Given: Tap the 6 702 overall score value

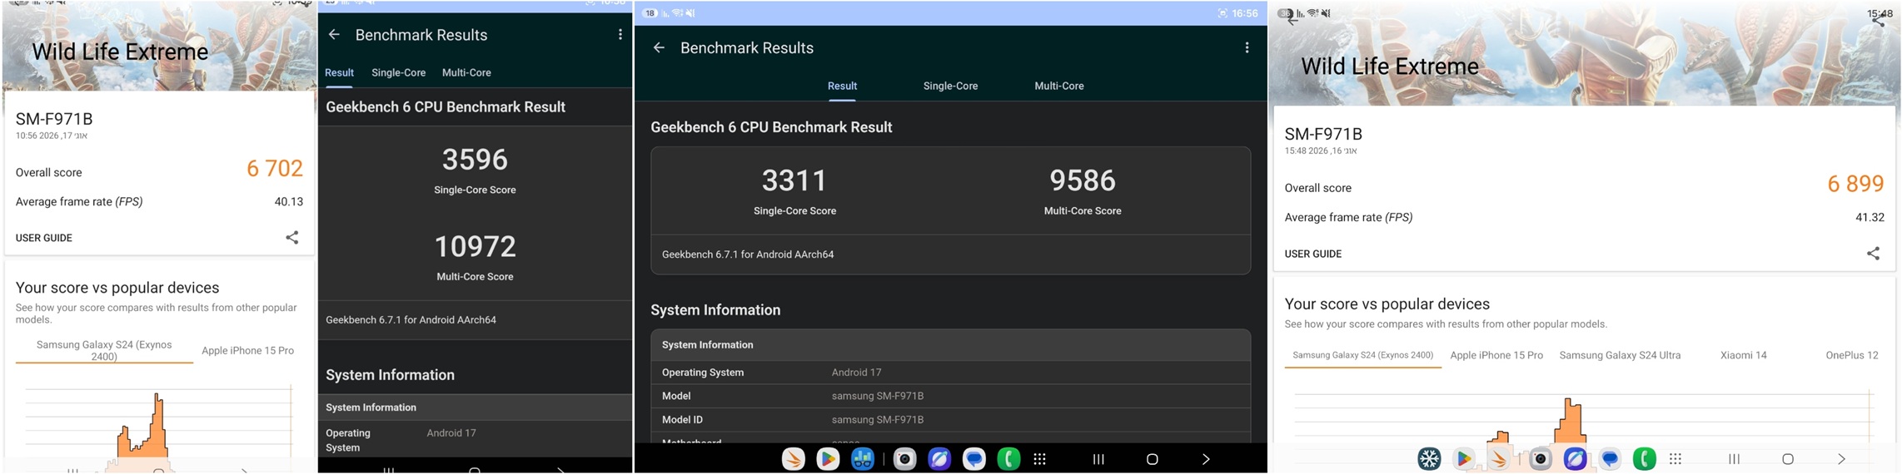Looking at the screenshot, I should coord(274,169).
